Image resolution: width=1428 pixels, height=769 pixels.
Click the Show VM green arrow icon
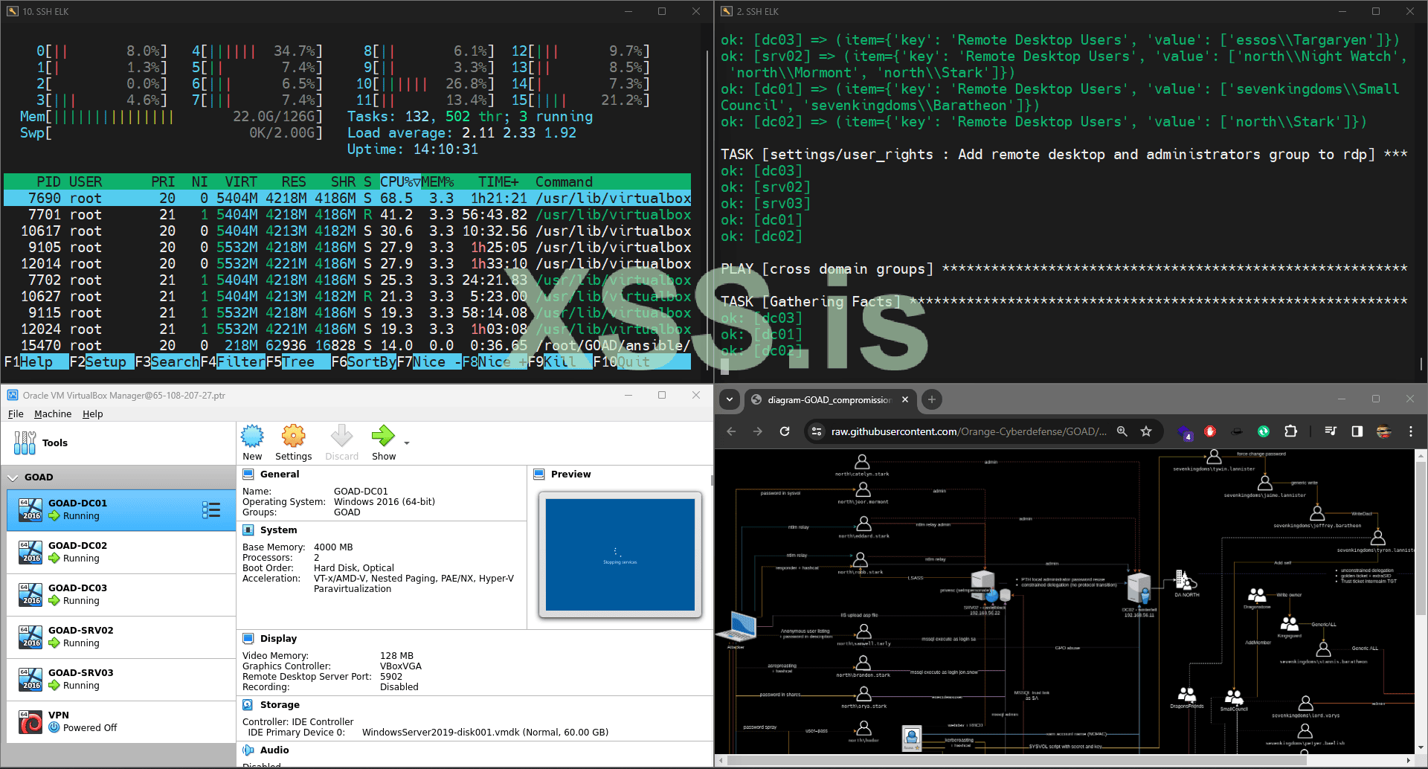tap(383, 437)
